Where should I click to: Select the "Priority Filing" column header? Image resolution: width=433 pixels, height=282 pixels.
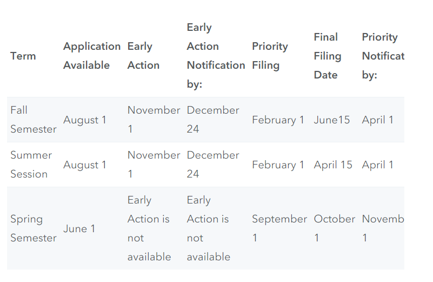[x=270, y=56]
